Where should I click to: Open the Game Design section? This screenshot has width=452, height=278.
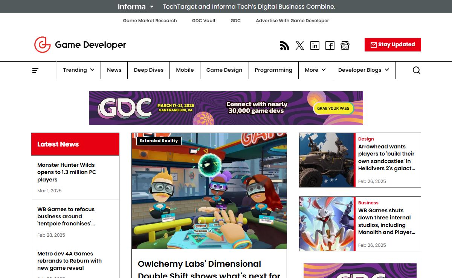pos(224,70)
